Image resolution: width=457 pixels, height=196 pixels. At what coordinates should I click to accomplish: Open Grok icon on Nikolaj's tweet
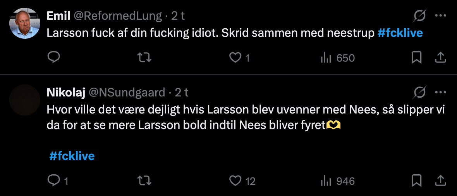(419, 93)
